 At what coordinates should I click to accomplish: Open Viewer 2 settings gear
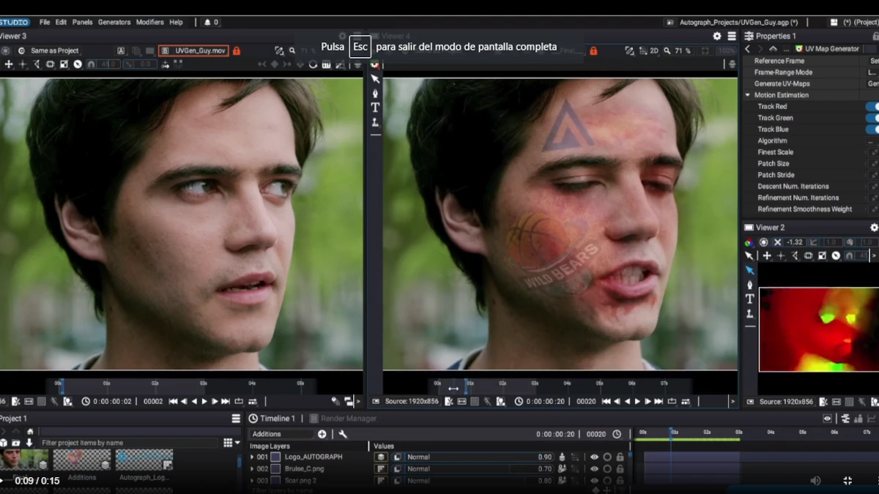(x=874, y=228)
